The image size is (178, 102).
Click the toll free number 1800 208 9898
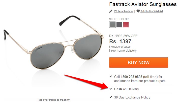coord(131,77)
